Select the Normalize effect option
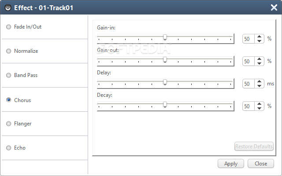This screenshot has width=282, height=176. pos(8,51)
